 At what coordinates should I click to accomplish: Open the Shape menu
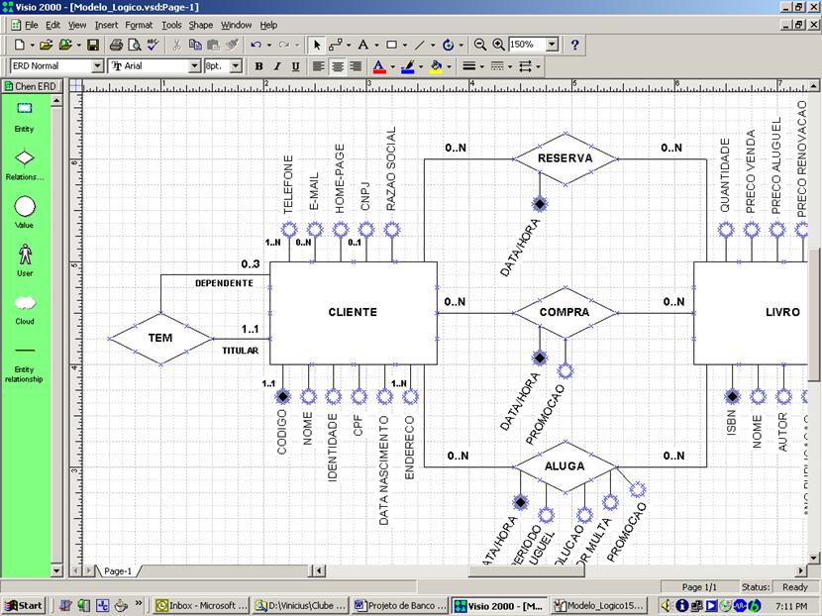[x=201, y=25]
